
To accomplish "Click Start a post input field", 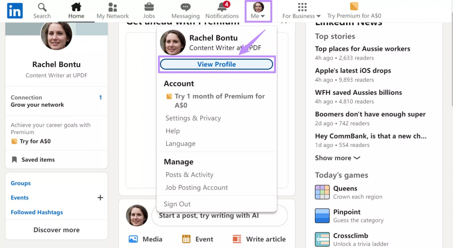I will click(x=219, y=215).
